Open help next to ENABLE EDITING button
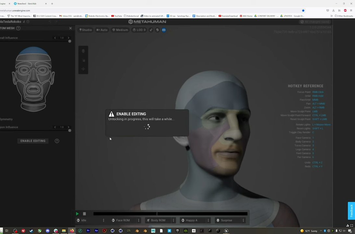The width and height of the screenshot is (355, 234). click(57, 141)
